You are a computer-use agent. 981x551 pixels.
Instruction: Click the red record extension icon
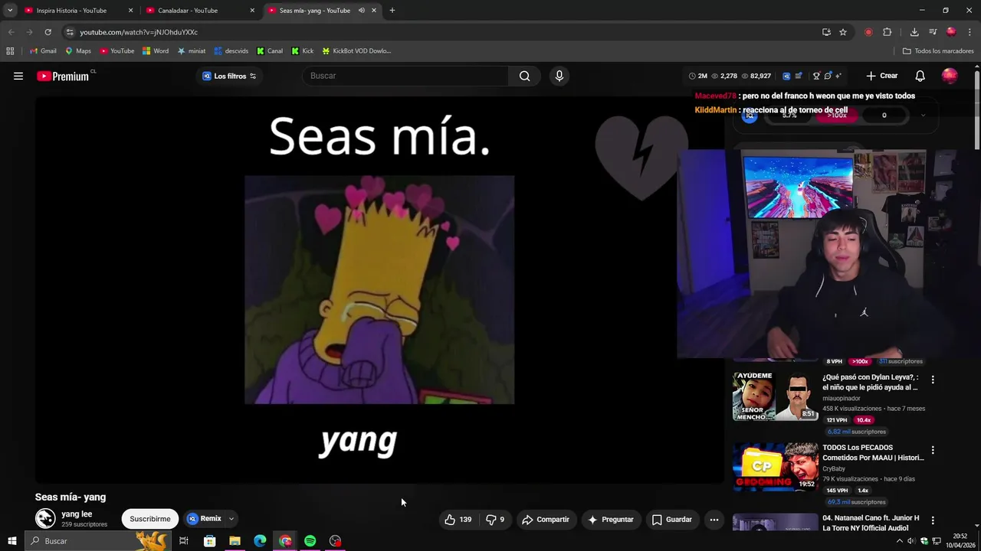[x=868, y=32]
